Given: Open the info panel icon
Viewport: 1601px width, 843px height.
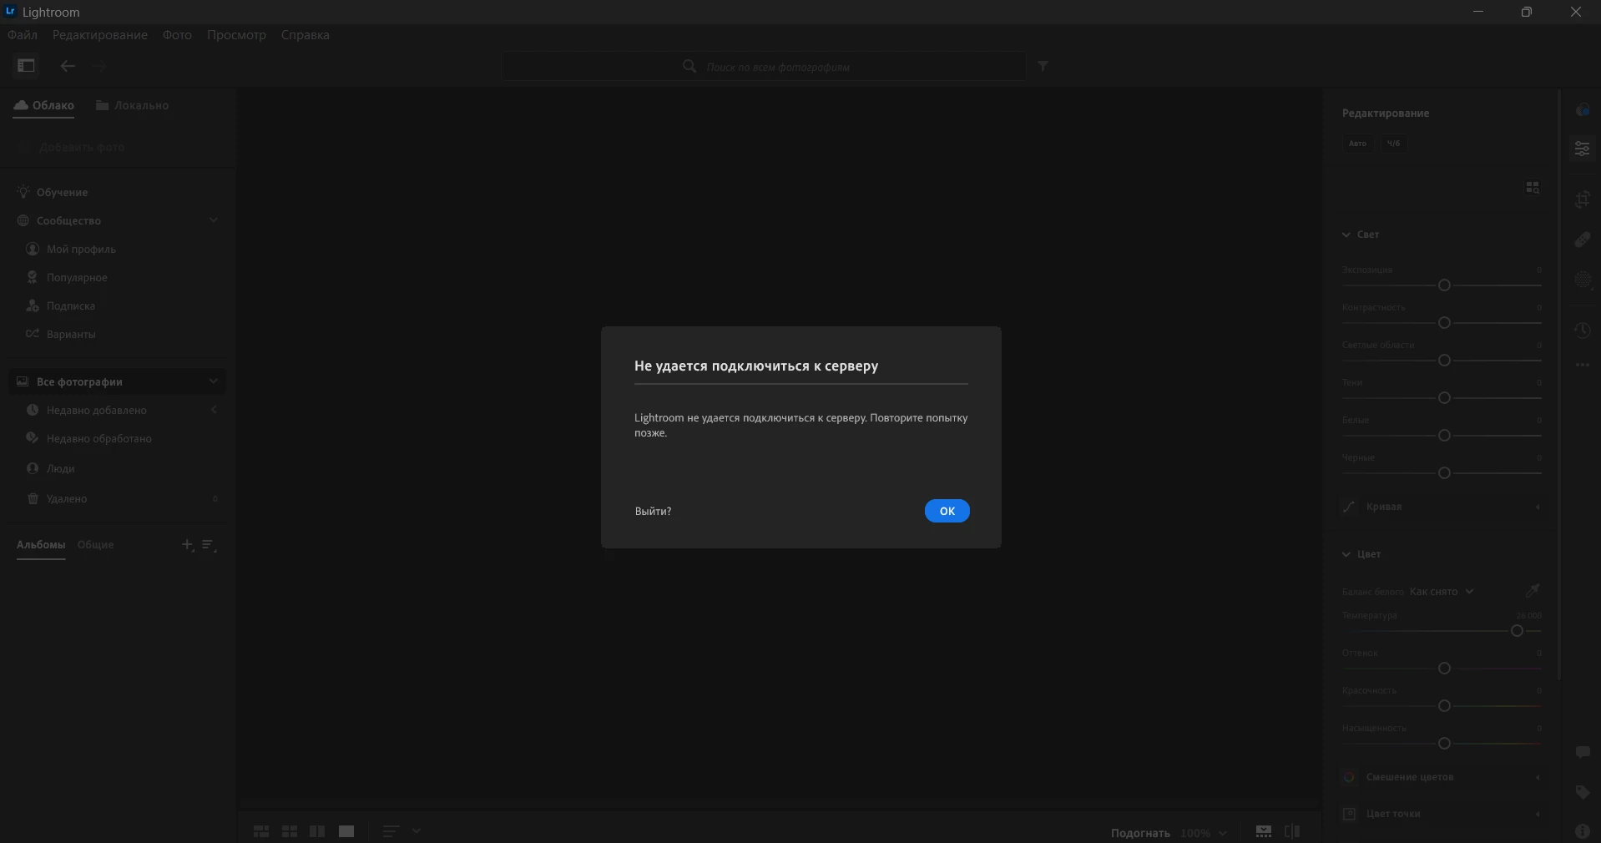Looking at the screenshot, I should [x=1583, y=831].
